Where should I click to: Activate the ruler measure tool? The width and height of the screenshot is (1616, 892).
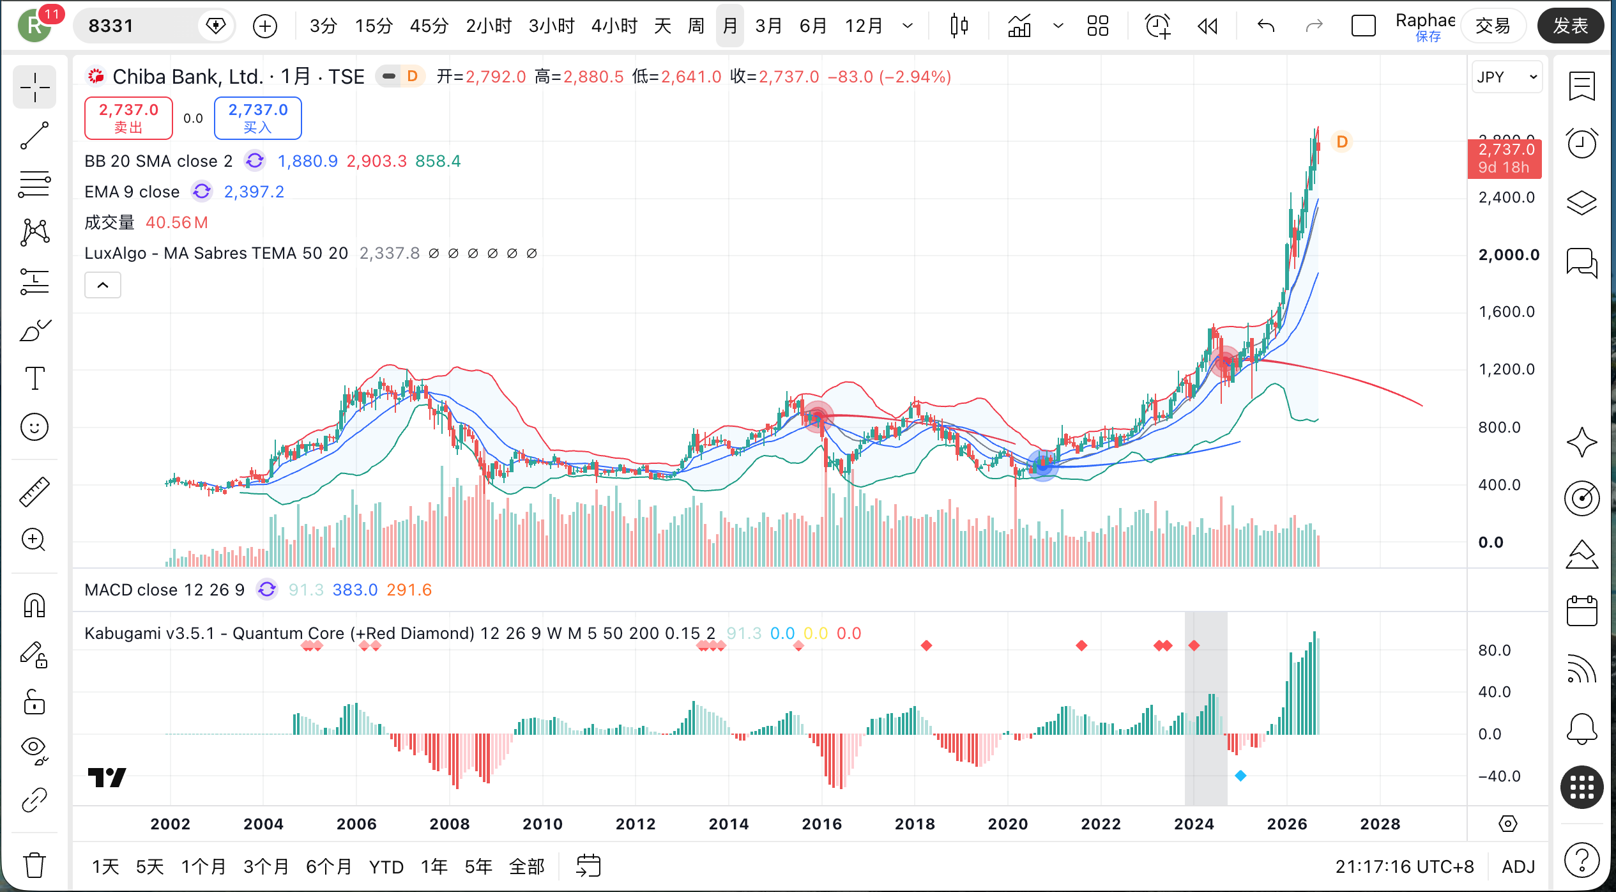pyautogui.click(x=34, y=492)
